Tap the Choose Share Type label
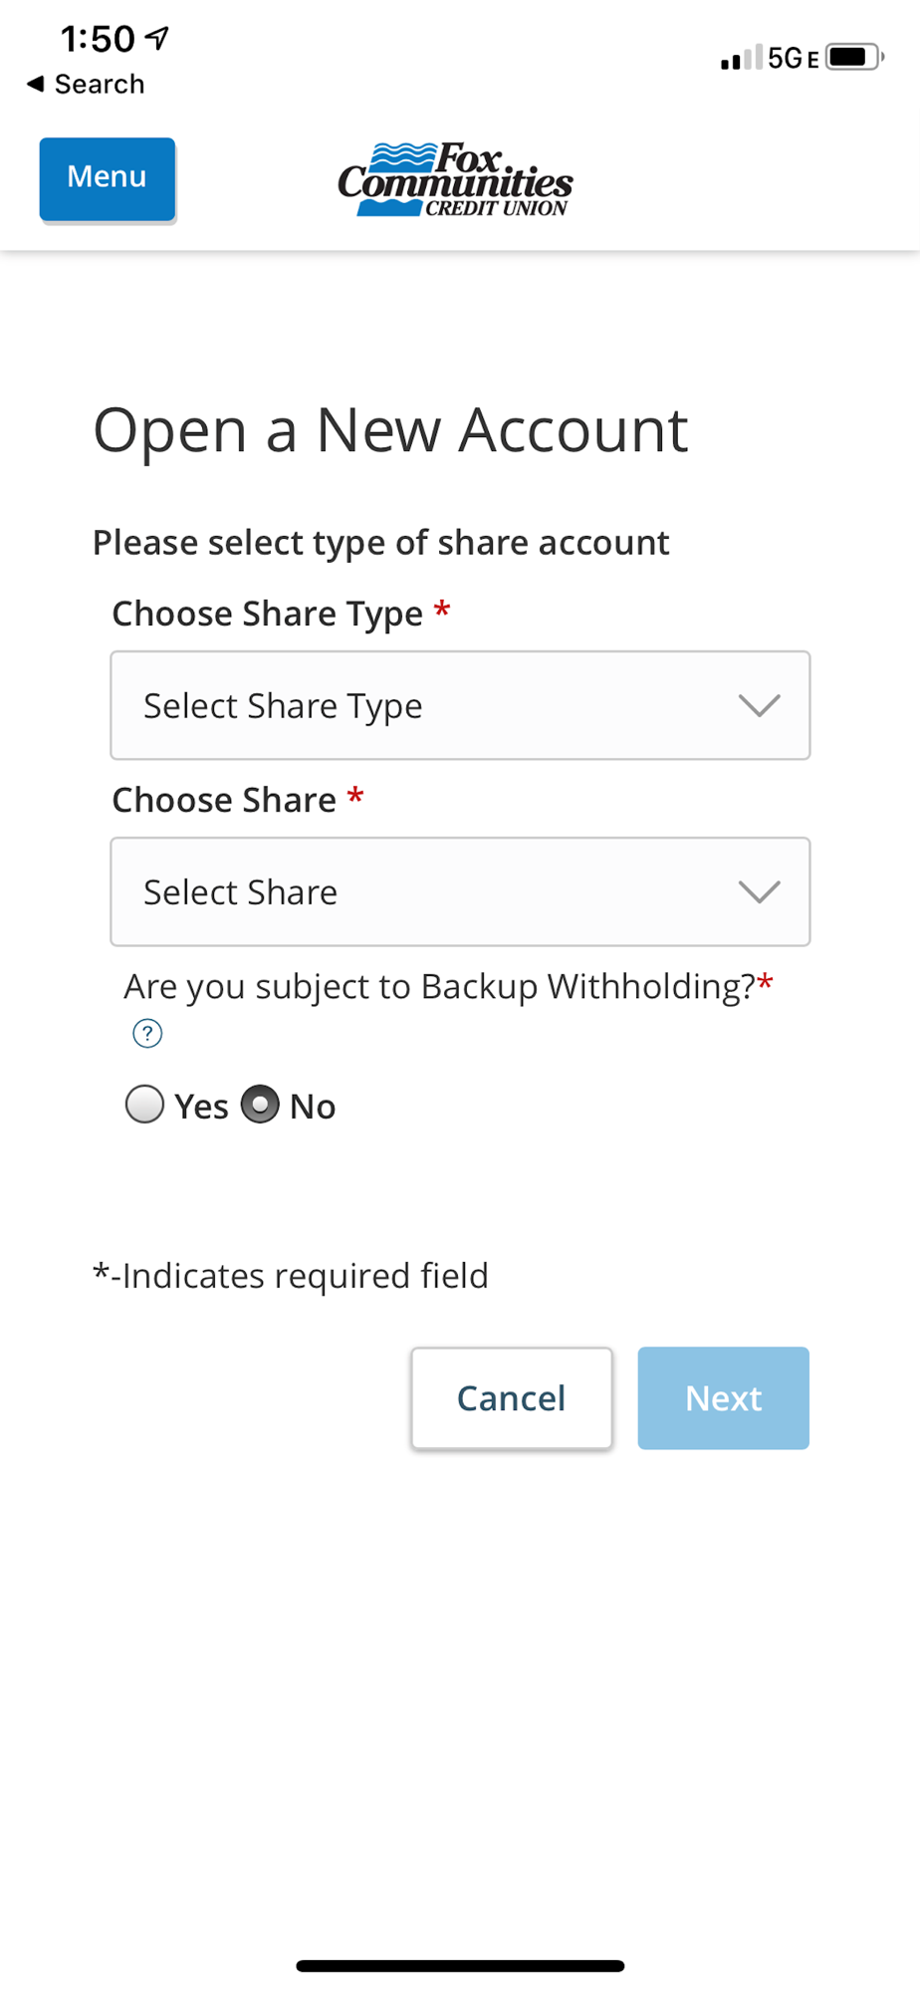Viewport: 920px width, 1992px height. (x=268, y=614)
